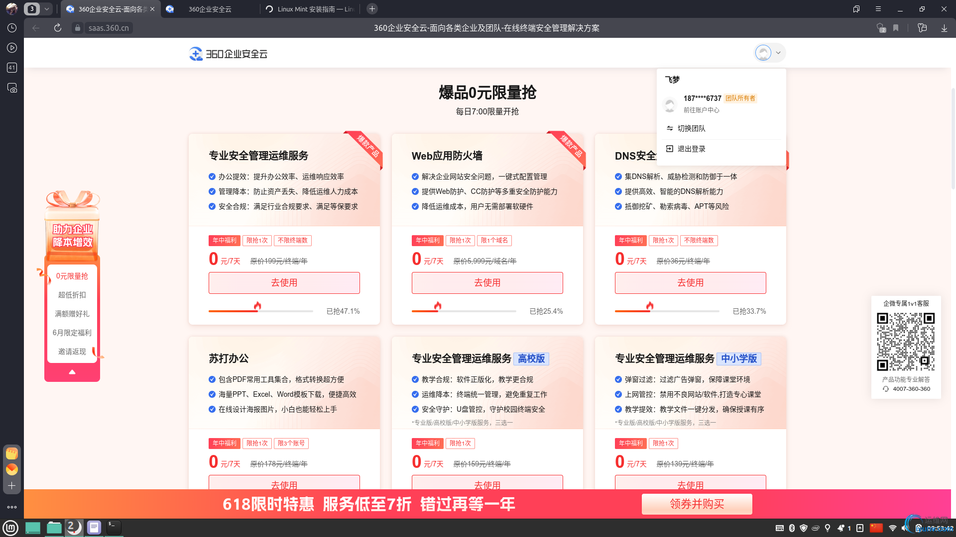
Task: Click the site security lock icon
Action: [77, 28]
